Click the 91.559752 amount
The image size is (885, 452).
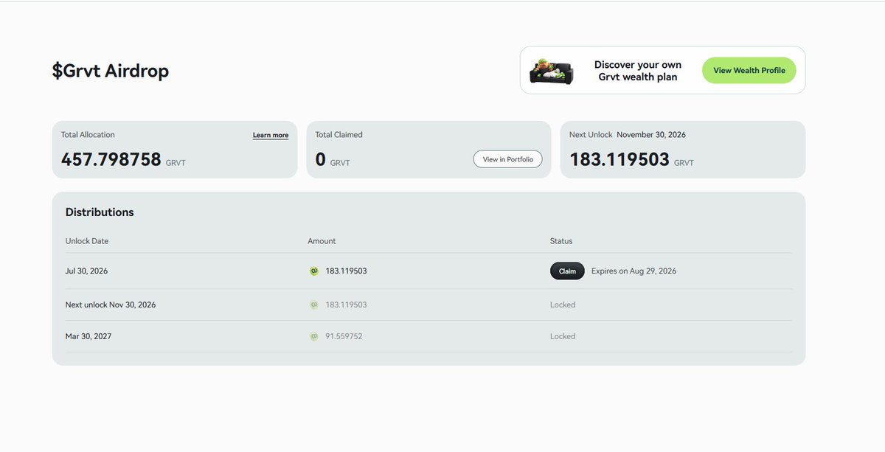(x=344, y=336)
